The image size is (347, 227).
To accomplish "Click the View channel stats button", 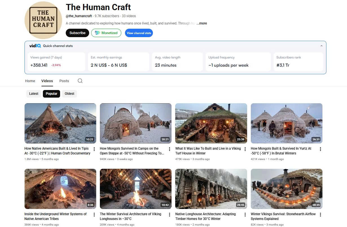I will coord(139,33).
